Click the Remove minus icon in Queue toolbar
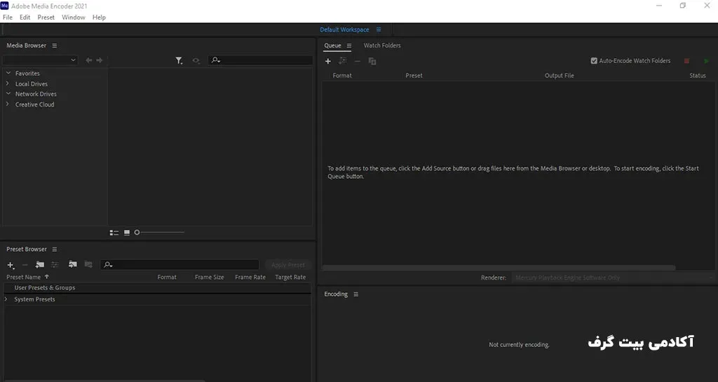The image size is (718, 382). pyautogui.click(x=357, y=61)
